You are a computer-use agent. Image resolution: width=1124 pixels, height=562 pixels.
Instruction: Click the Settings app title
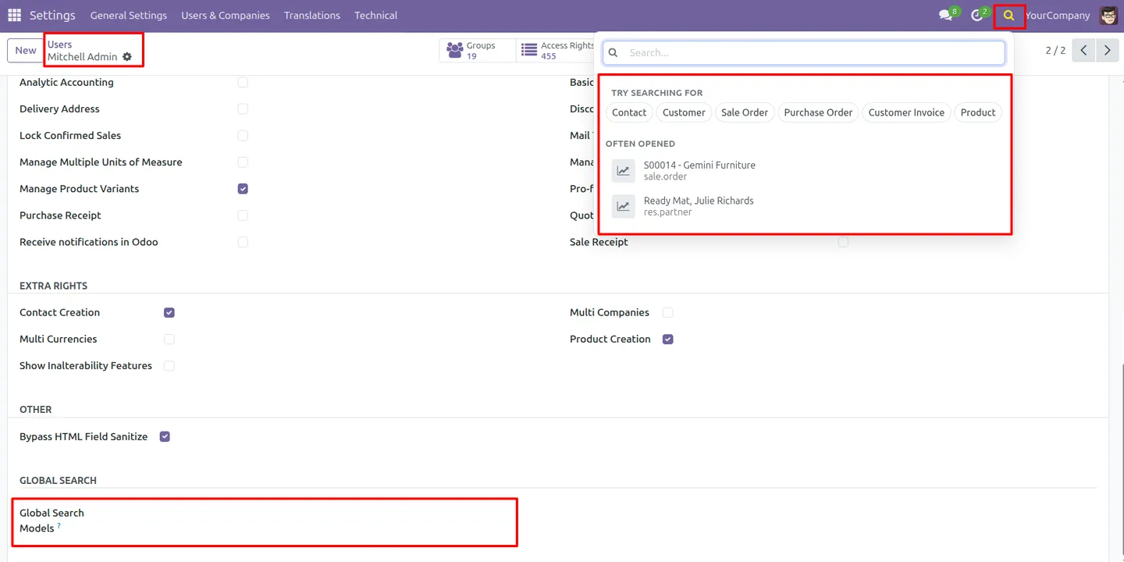[52, 15]
